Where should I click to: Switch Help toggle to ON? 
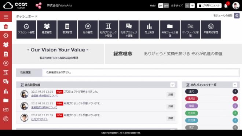(161, 6)
